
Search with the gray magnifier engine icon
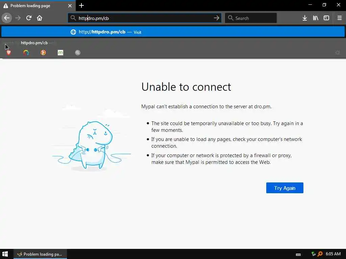point(77,52)
